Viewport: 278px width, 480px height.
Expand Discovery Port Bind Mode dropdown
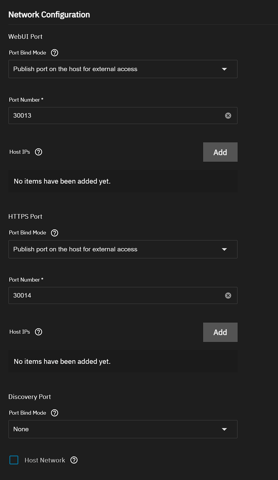123,429
